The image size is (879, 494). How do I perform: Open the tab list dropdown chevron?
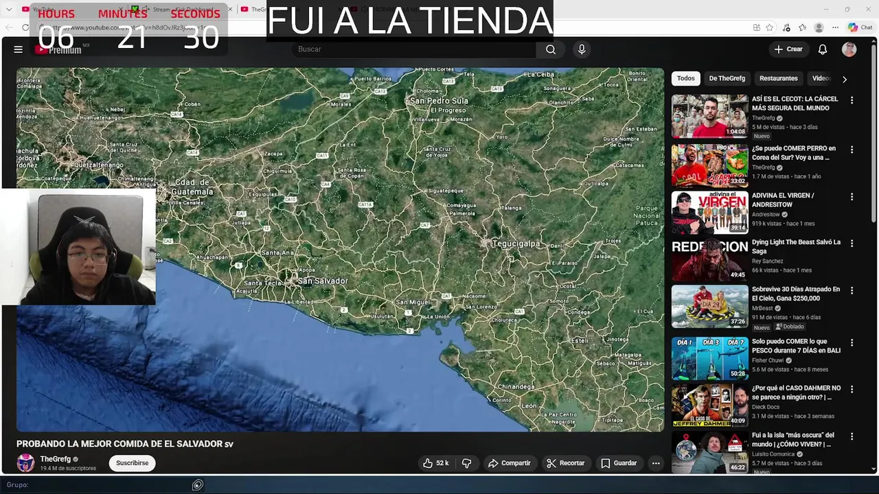(x=9, y=10)
